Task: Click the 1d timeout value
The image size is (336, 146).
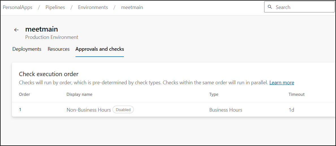Action: (x=291, y=110)
